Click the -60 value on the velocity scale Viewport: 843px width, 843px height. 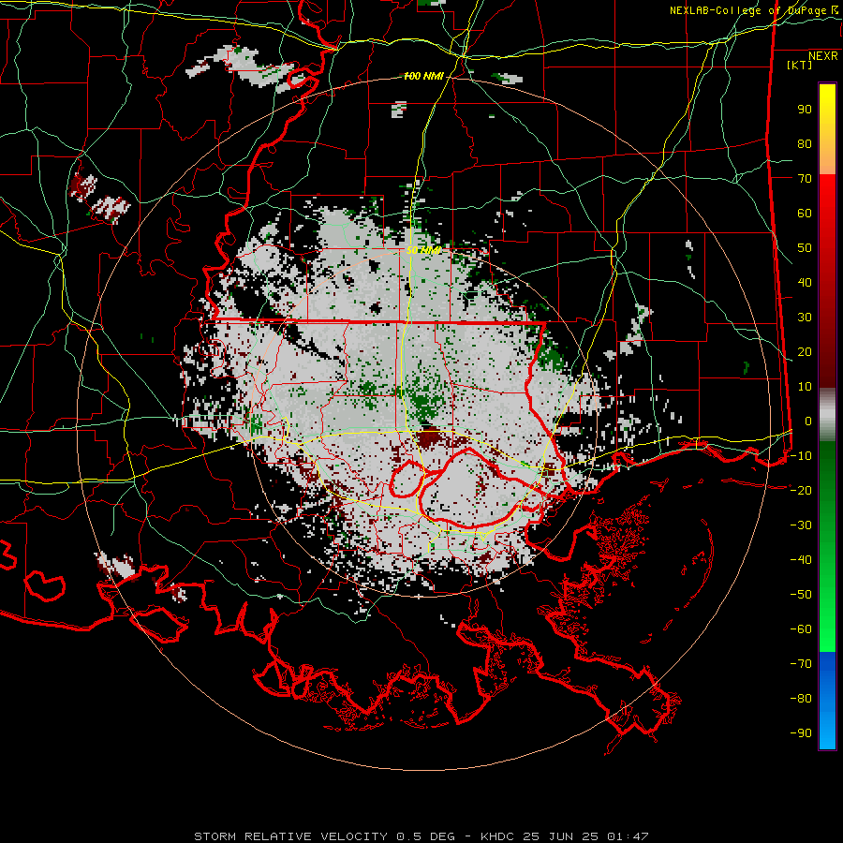coord(801,629)
